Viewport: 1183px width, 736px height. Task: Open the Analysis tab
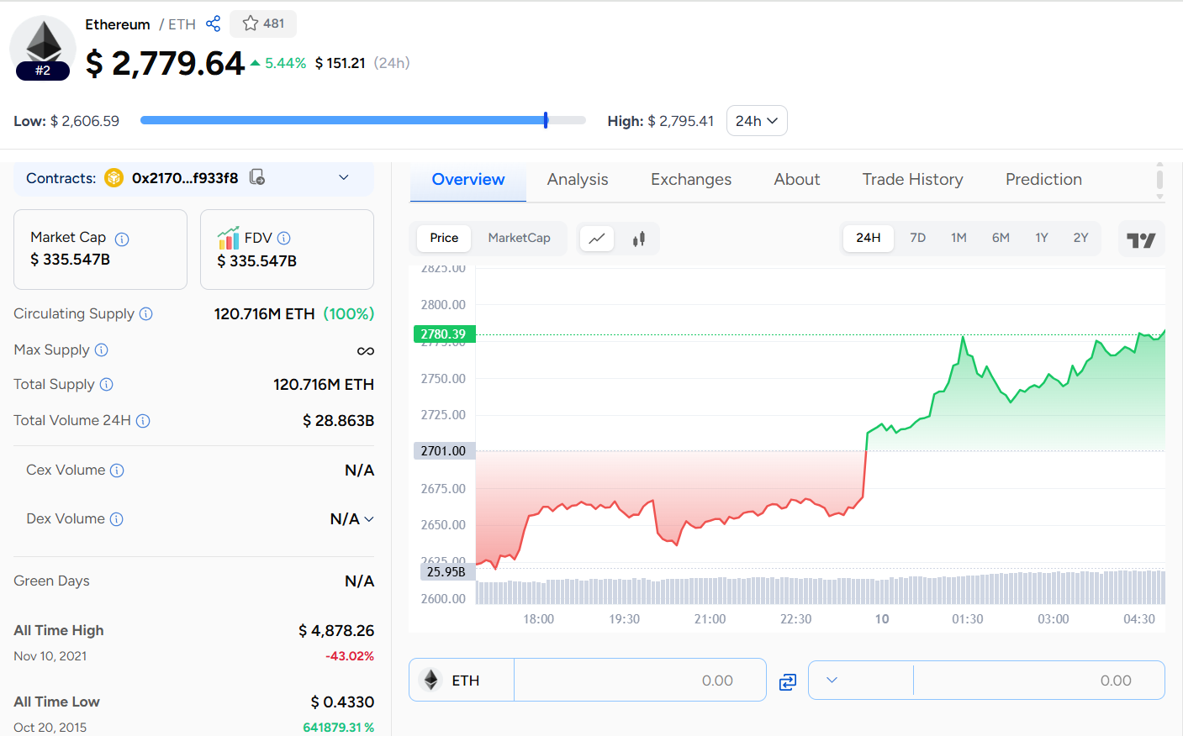pos(578,180)
